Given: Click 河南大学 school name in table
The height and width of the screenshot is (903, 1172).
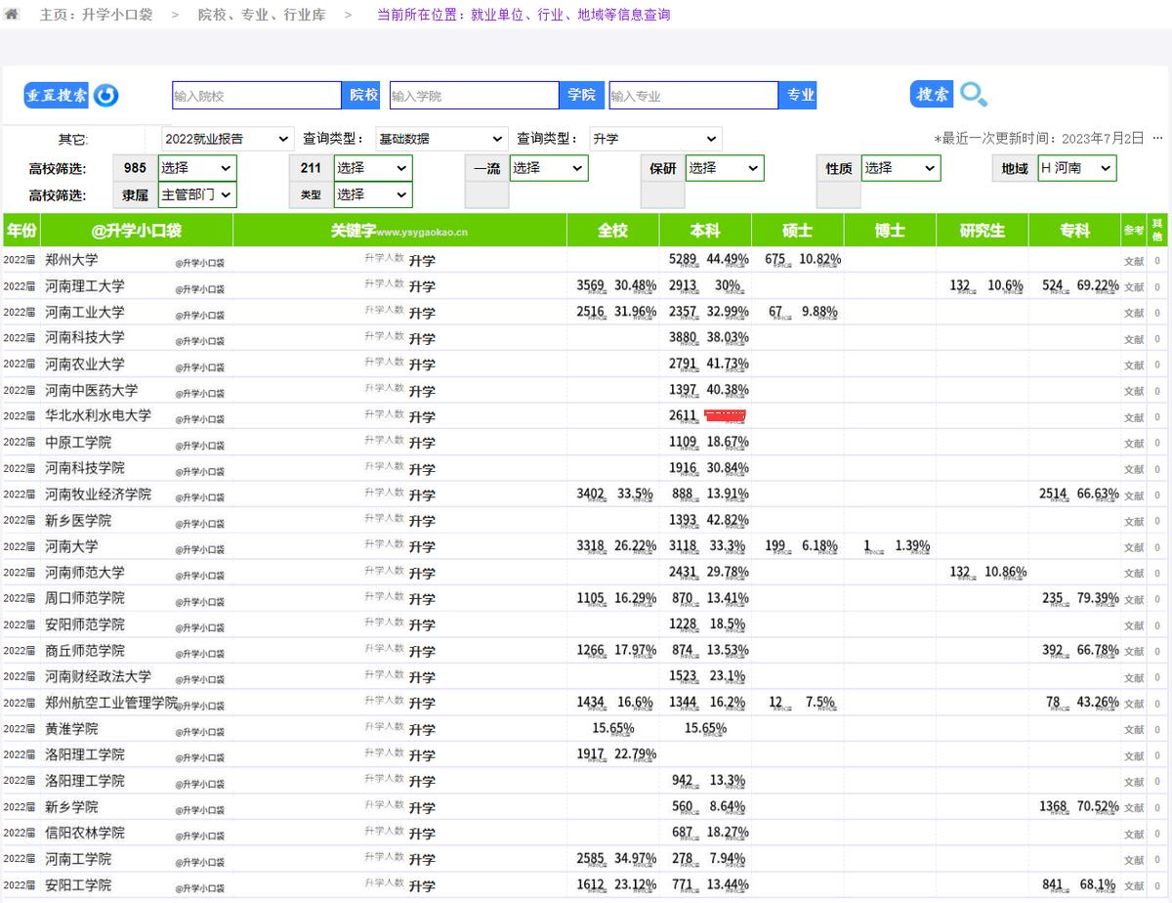Looking at the screenshot, I should 71,546.
